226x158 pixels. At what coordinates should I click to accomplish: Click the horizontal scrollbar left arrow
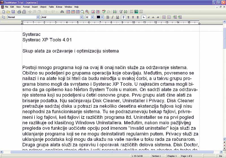(2, 152)
